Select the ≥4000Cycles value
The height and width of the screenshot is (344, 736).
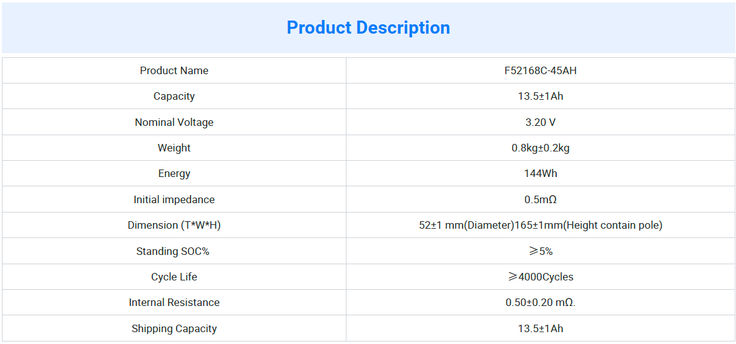[x=541, y=277]
